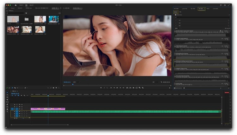Select the Type tool in timeline toolbox
The width and height of the screenshot is (237, 135).
click(7, 112)
